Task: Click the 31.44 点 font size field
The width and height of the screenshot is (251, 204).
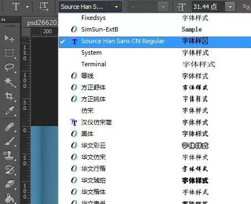Action: pos(208,7)
